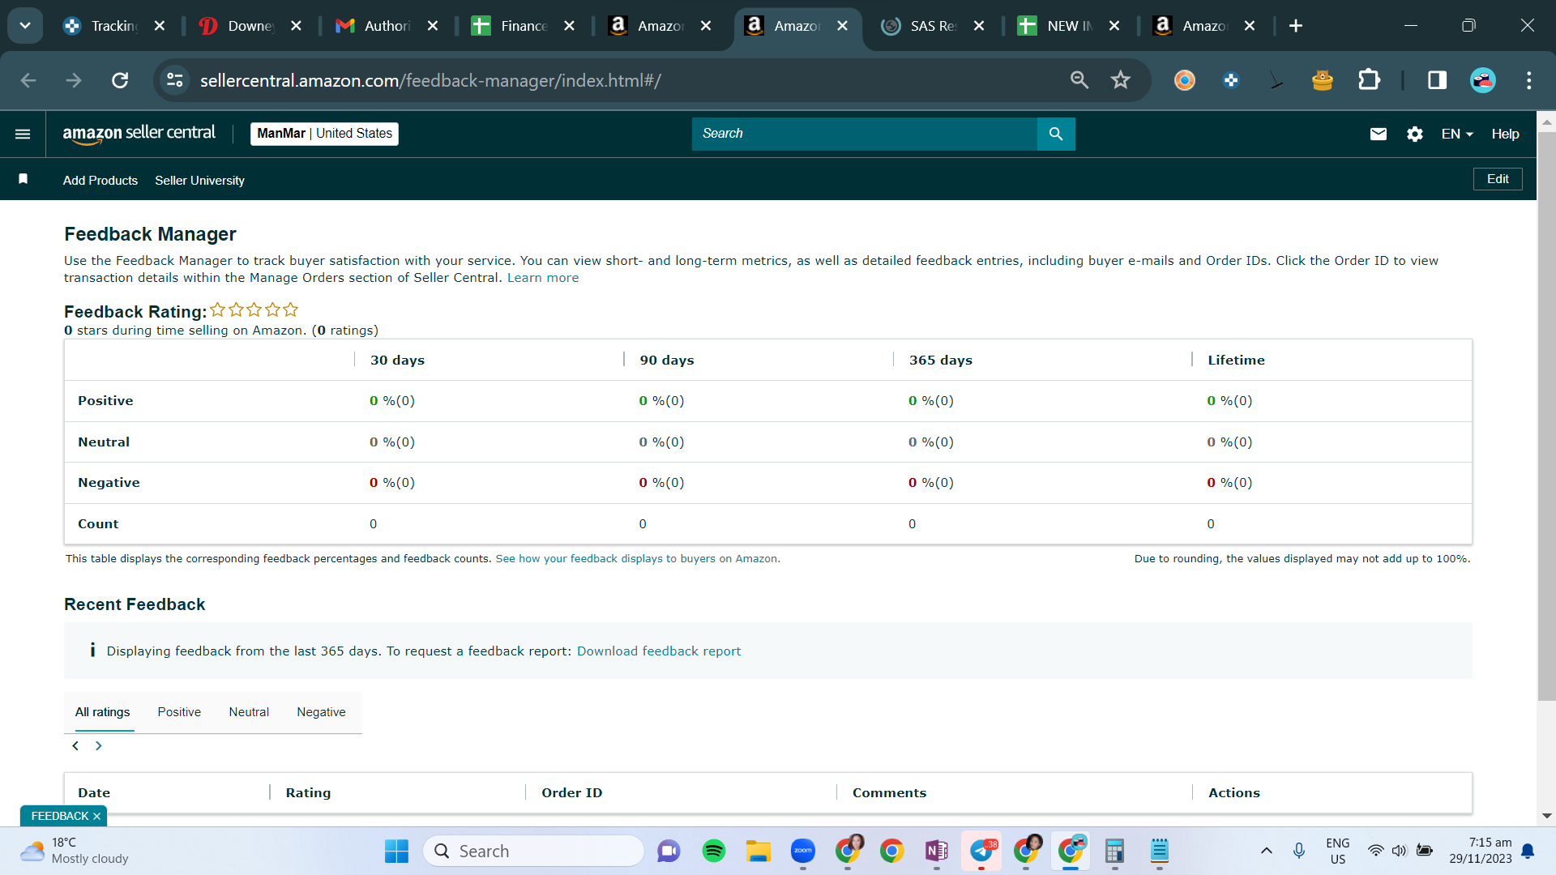Click the zoom magnifier icon in address bar
This screenshot has height=875, width=1556.
[1079, 80]
